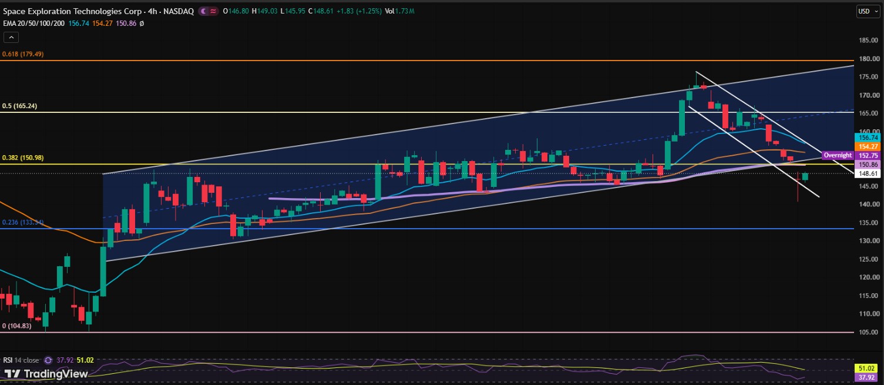Click the ø symbol in EMA legend
Screen dimensions: 884x385
(x=142, y=24)
